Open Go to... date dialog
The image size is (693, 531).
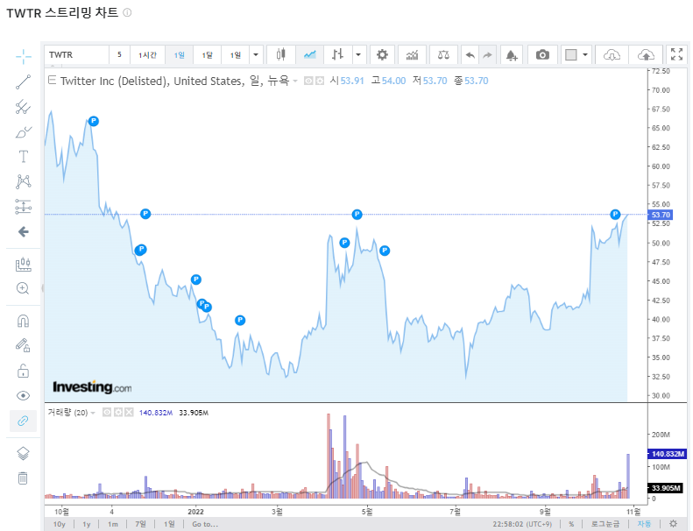click(205, 524)
